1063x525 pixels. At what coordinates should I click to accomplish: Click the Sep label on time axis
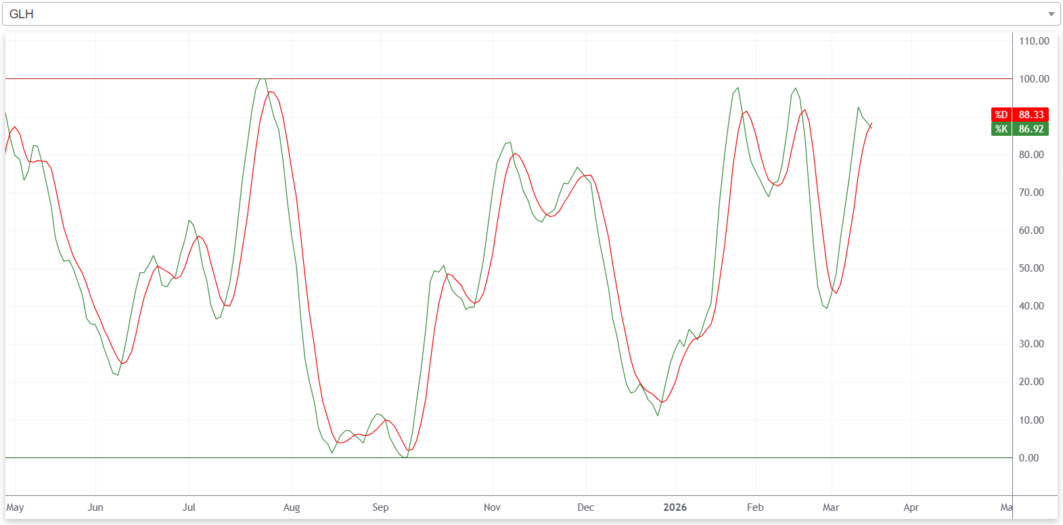(380, 507)
